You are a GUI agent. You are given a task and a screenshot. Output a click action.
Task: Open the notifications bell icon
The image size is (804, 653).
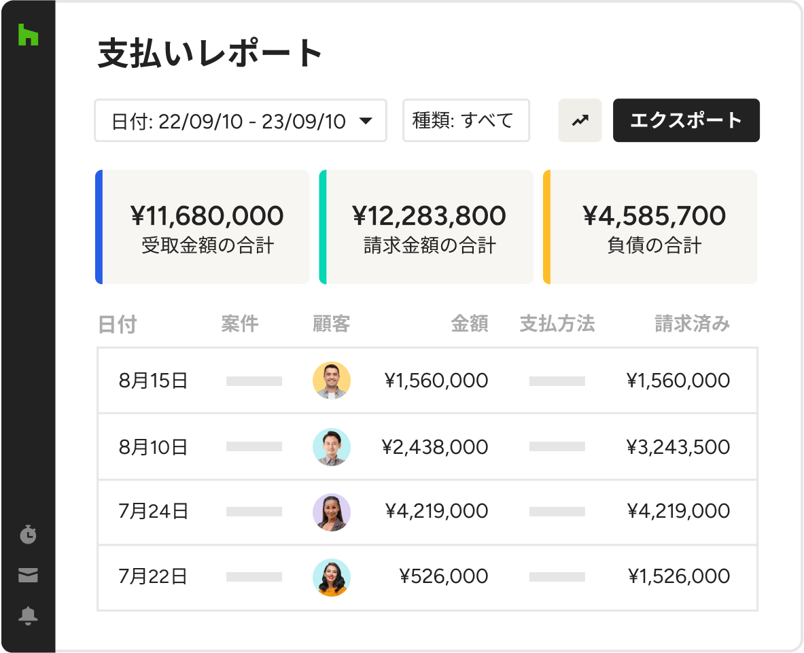pos(28,616)
